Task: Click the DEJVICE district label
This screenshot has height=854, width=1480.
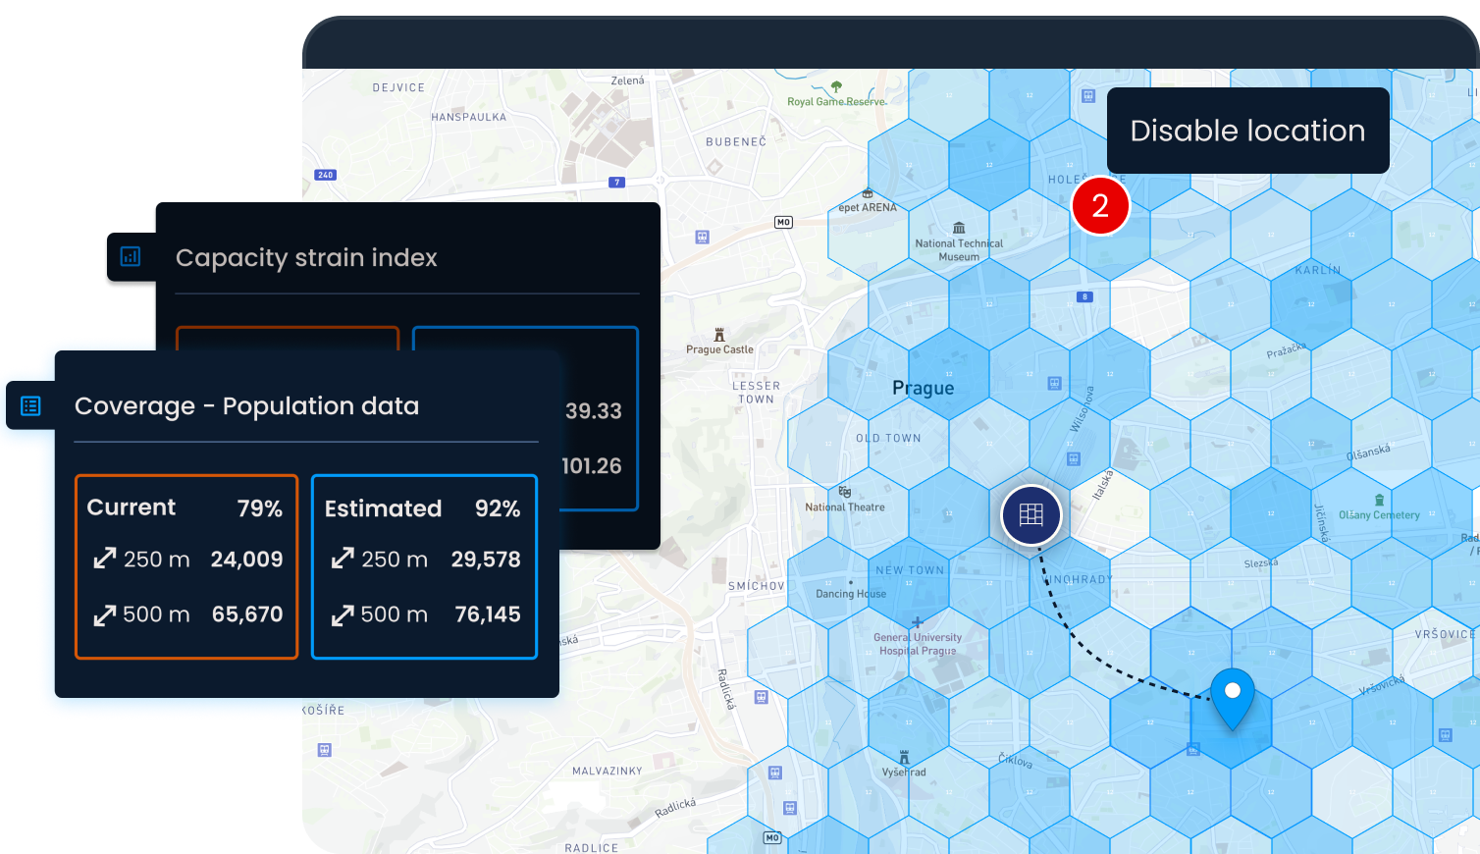Action: (x=398, y=88)
